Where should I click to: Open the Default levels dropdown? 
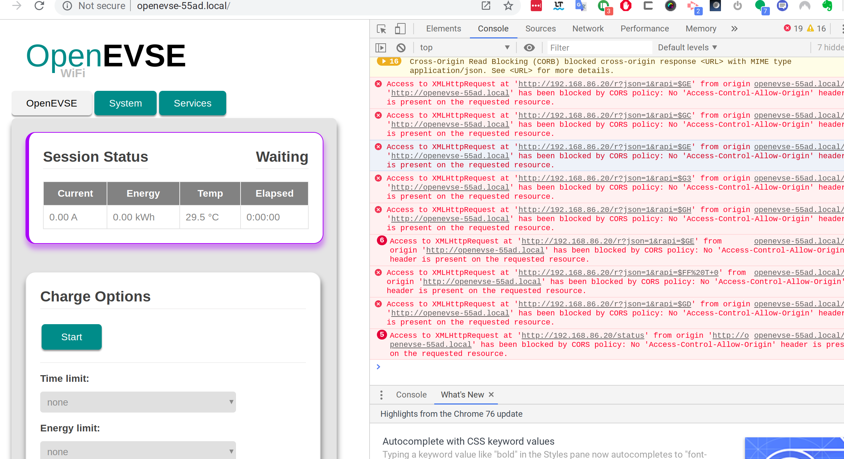click(x=686, y=47)
